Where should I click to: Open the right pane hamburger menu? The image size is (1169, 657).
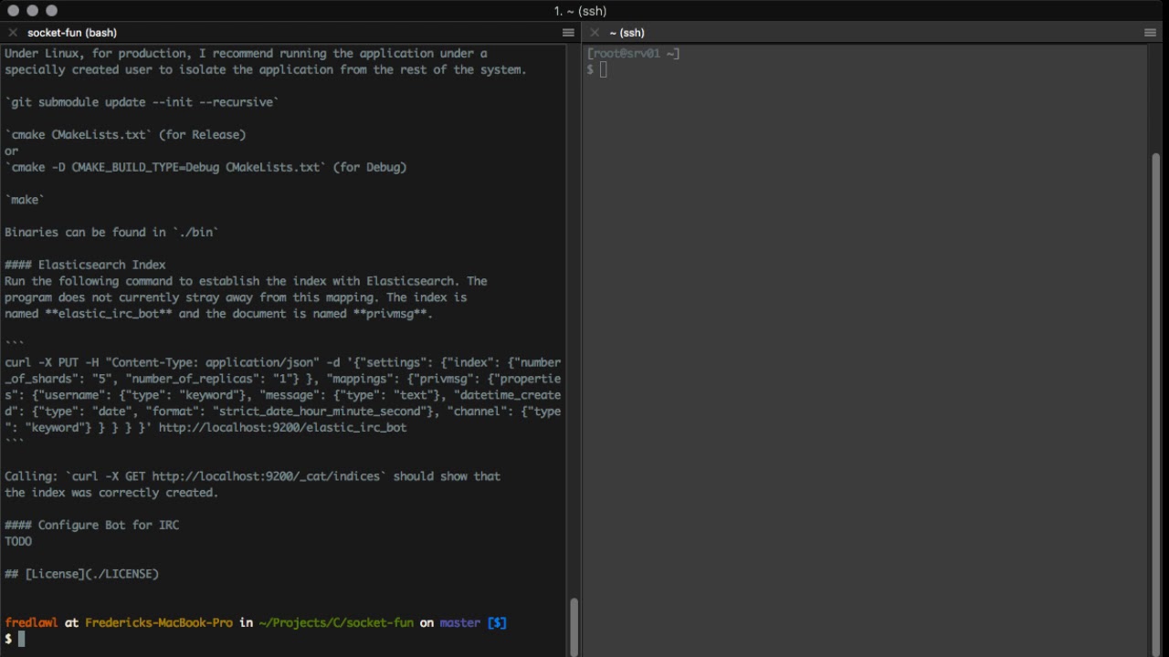point(1150,33)
